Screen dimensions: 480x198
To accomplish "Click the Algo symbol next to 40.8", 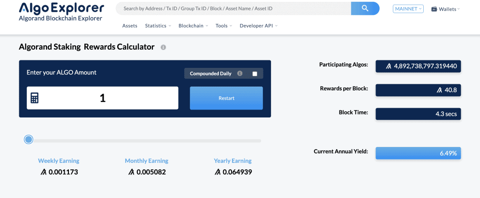I will click(x=440, y=90).
